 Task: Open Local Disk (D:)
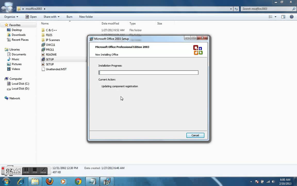[18, 89]
